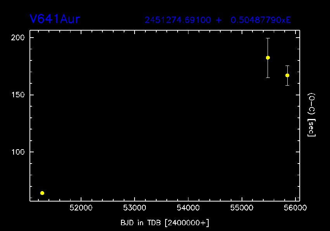Click the 52000 x-axis tick label
Image resolution: width=330 pixels, height=231 pixels.
[x=81, y=208]
